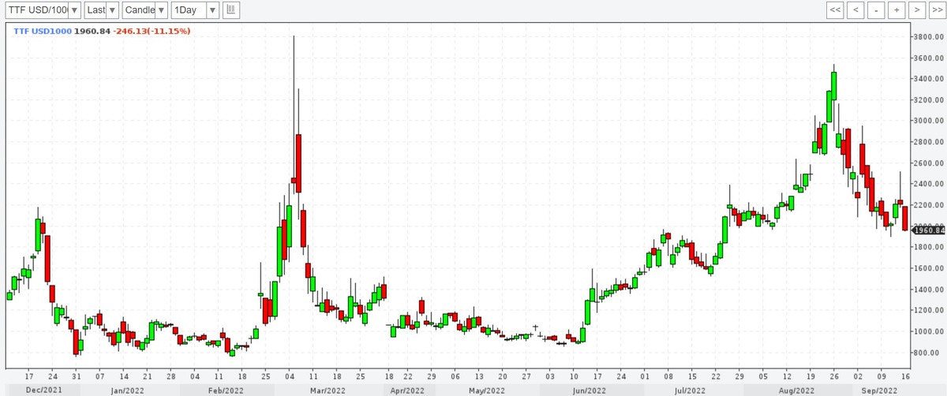
Task: Click the 1960.84 current price tag on axis
Action: point(928,230)
